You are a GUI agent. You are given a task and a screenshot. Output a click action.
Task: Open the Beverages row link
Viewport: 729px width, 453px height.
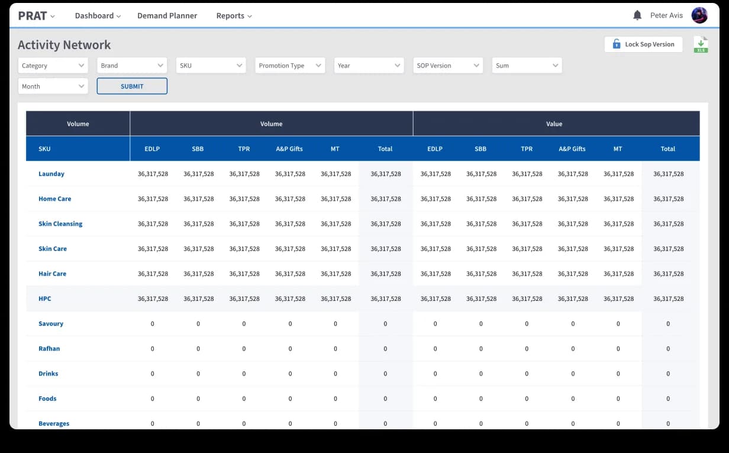pos(54,423)
